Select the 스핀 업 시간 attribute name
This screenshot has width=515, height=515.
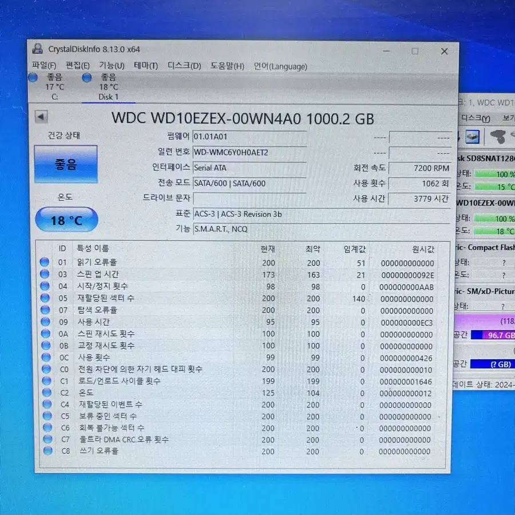(98, 274)
